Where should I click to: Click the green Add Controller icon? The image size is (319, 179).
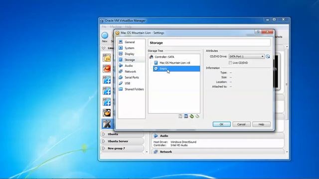click(191, 116)
